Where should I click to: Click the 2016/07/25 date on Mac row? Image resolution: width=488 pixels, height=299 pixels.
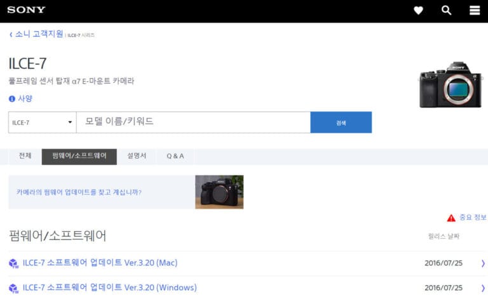point(444,263)
